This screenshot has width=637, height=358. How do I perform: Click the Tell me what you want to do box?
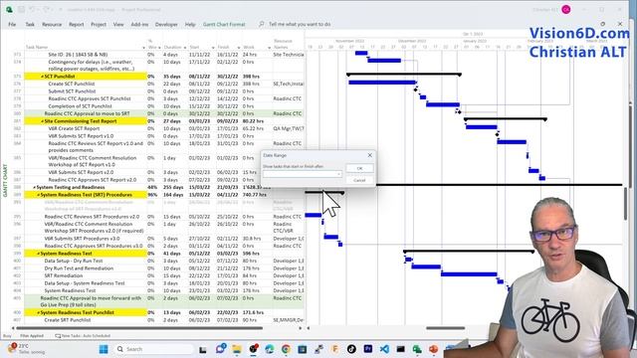click(300, 24)
